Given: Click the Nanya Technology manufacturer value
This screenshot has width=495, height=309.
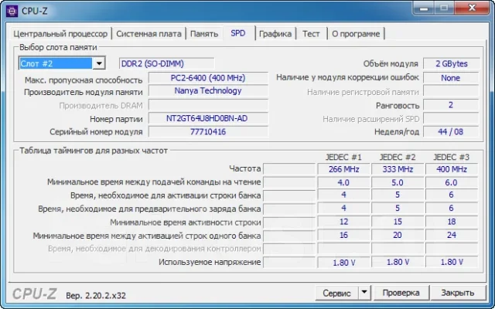Looking at the screenshot, I should [x=208, y=91].
